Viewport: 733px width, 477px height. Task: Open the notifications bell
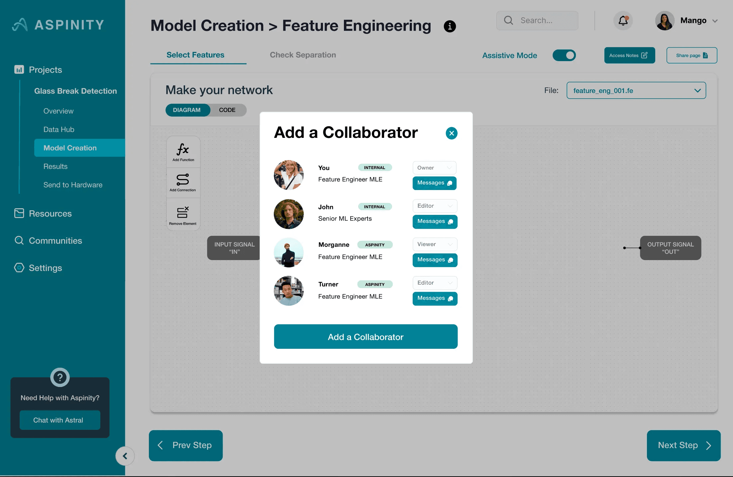[623, 21]
